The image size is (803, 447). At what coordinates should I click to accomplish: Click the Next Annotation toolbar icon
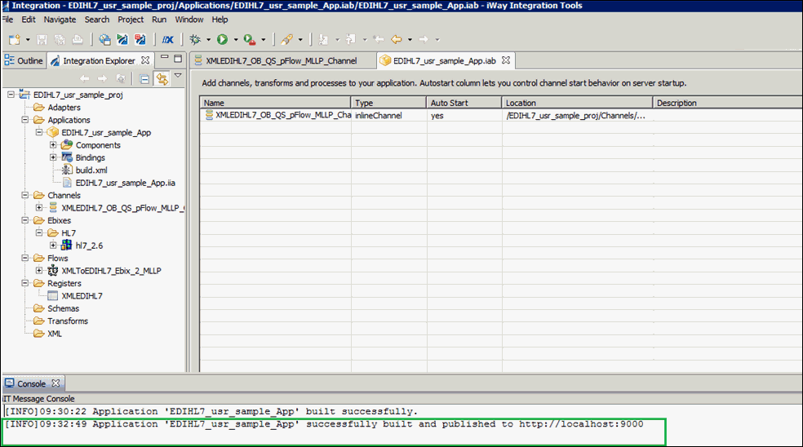tap(324, 39)
